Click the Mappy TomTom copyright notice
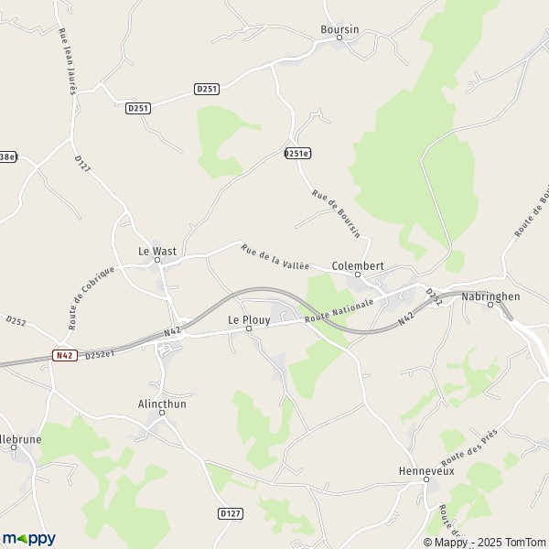The image size is (549, 549). click(486, 543)
